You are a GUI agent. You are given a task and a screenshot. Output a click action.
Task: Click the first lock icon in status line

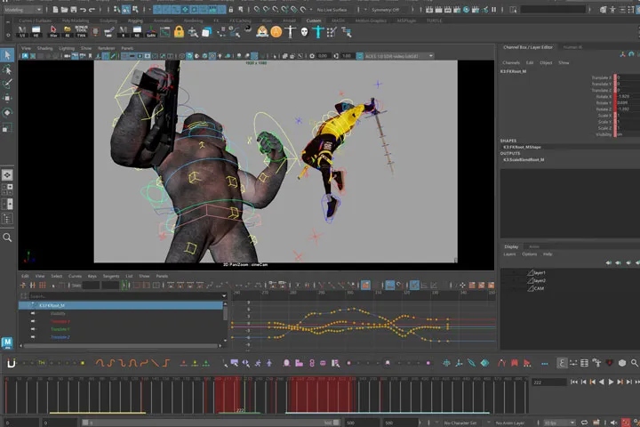coord(231,10)
